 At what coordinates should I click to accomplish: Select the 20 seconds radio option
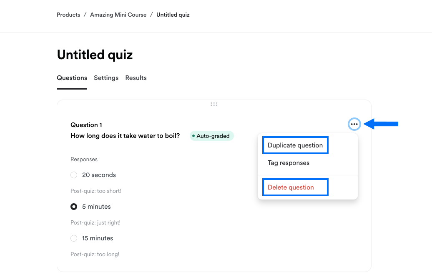[x=74, y=175]
